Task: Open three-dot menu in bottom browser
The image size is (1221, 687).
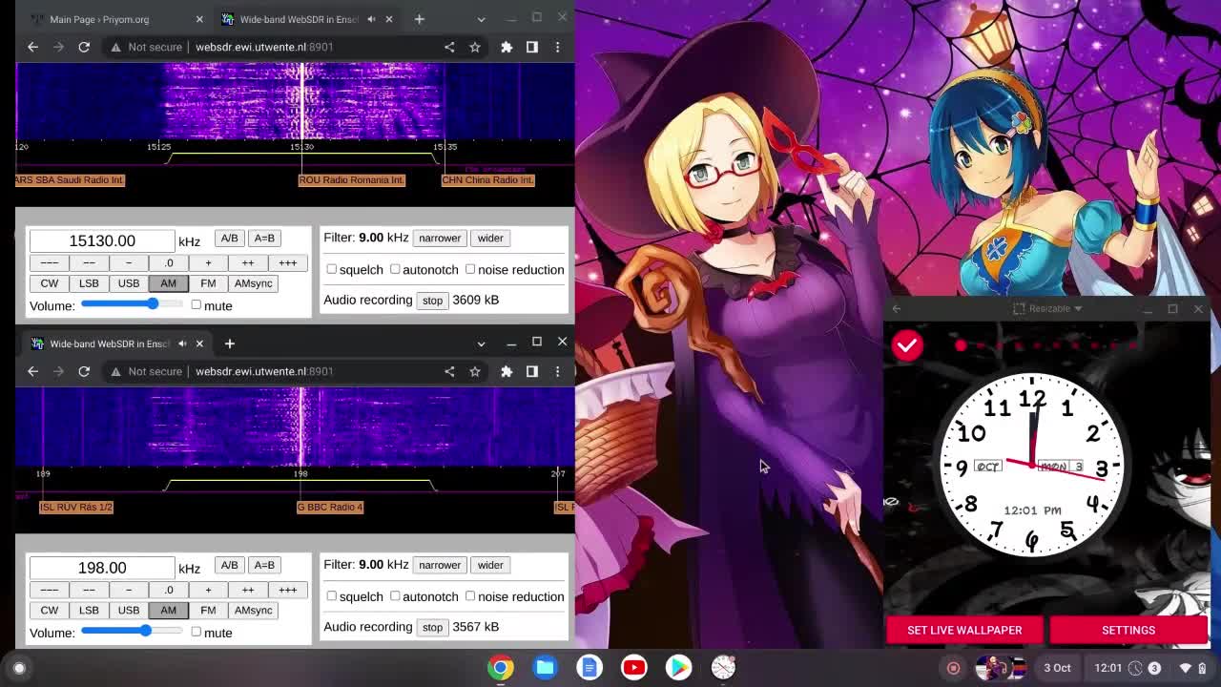Action: click(x=558, y=371)
